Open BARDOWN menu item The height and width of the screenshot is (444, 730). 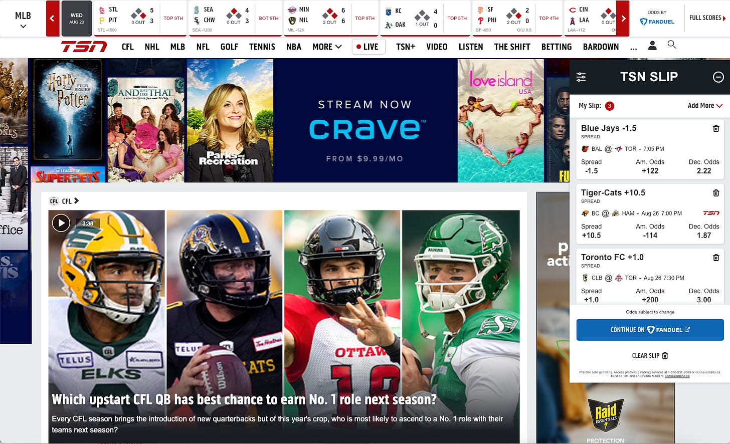tap(601, 47)
